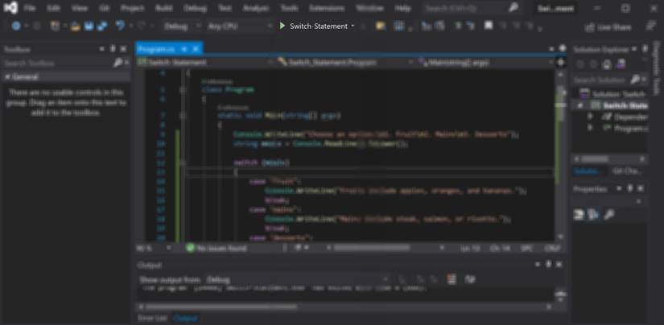Expand the Program.cs node in Solution Explorer

pos(589,128)
